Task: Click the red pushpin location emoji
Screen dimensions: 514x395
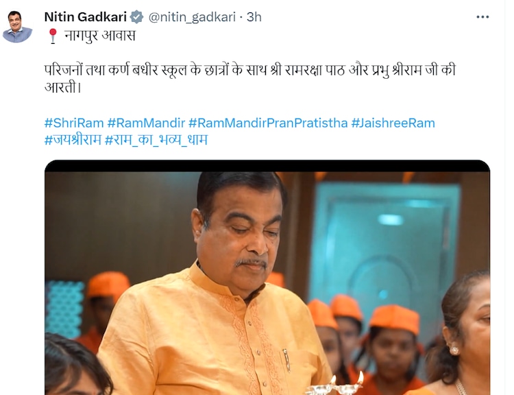Action: (53, 36)
